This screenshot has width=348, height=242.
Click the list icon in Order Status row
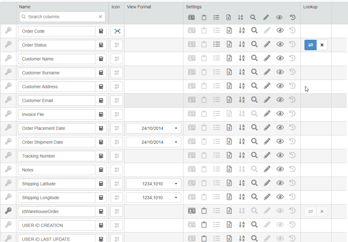tap(216, 44)
